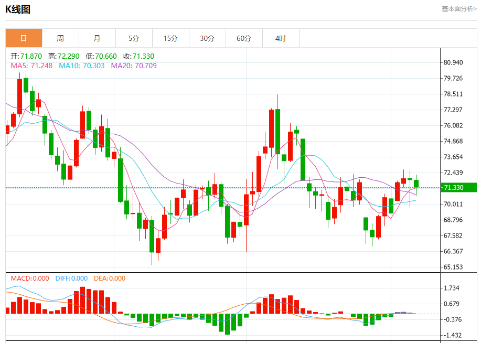The image size is (481, 343).
Task: Click the 收 closing price value
Action: (x=138, y=56)
